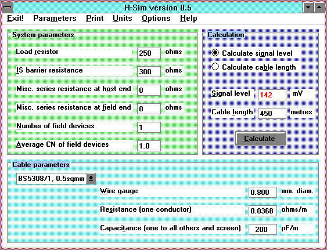This screenshot has width=327, height=250.
Task: Click the mV unit text
Action: point(297,93)
